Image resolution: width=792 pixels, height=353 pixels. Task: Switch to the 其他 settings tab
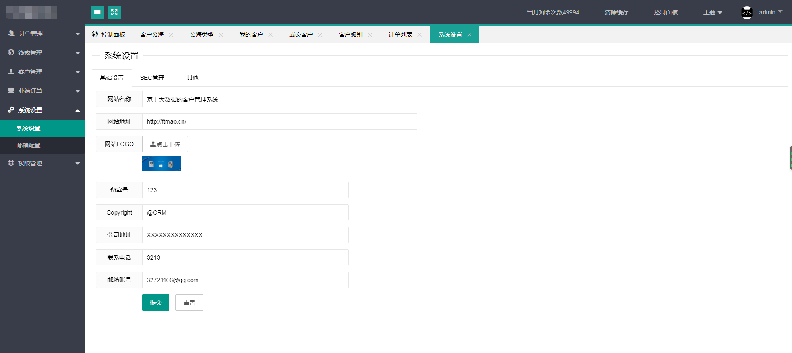[x=192, y=78]
